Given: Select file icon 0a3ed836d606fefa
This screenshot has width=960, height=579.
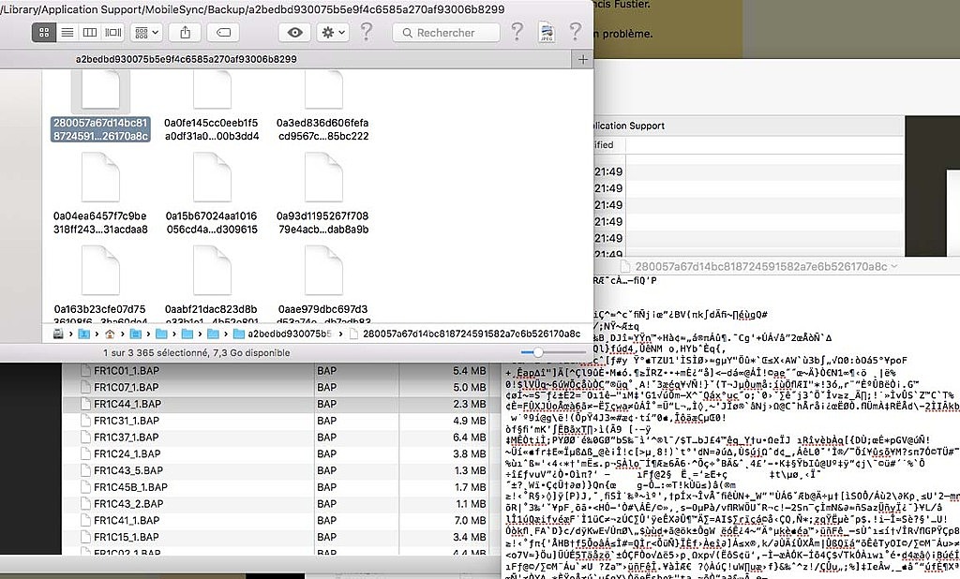Looking at the screenshot, I should click(x=323, y=91).
